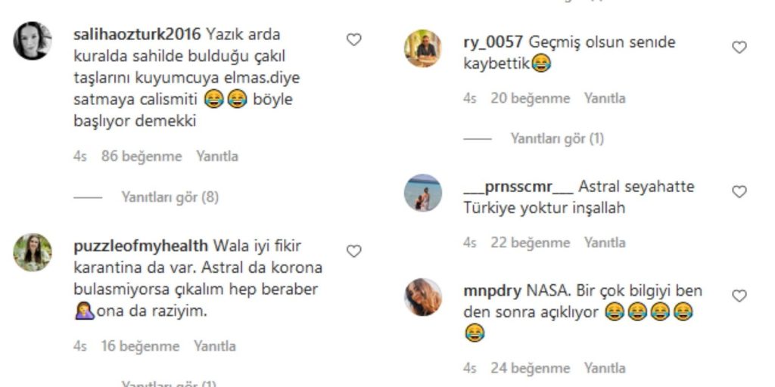View ry_0057 profile photo
This screenshot has width=775, height=387.
pyautogui.click(x=423, y=48)
